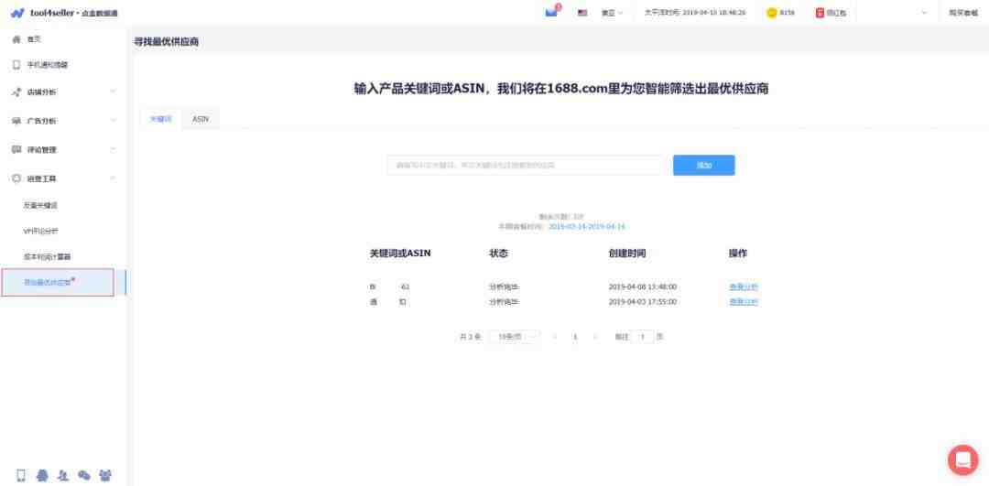The image size is (989, 486).
Task: Click the 购买套餐 link in header
Action: (x=963, y=13)
